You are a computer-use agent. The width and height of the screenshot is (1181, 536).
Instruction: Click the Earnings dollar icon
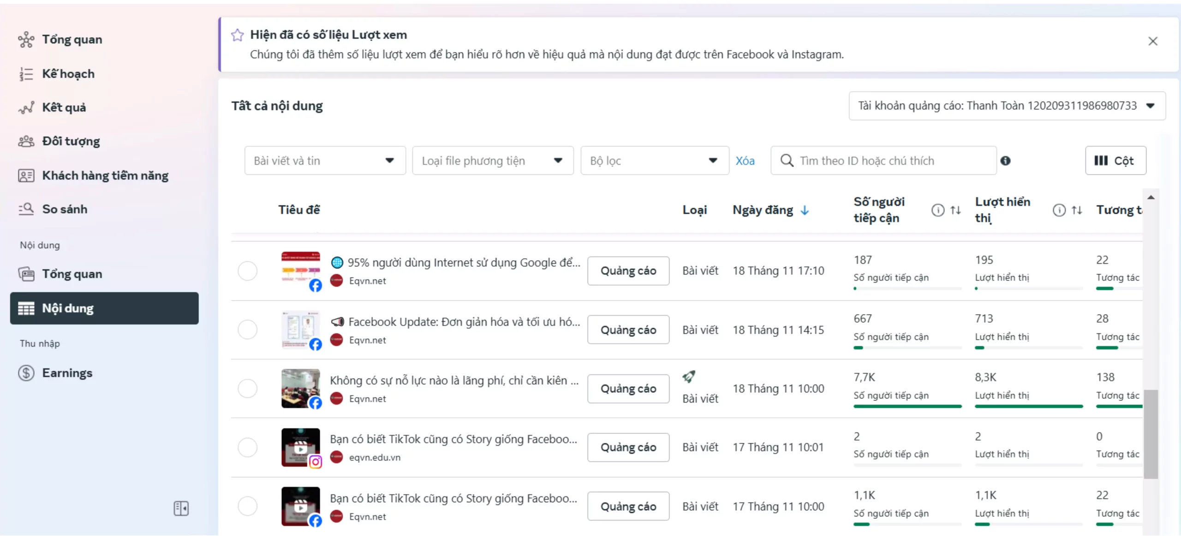click(26, 373)
